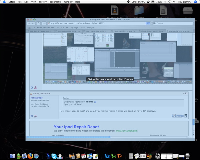
Task: Open the Safari menu
Action: pyautogui.click(x=12, y=2)
